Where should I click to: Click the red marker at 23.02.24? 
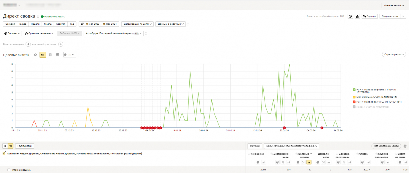pyautogui.click(x=284, y=128)
